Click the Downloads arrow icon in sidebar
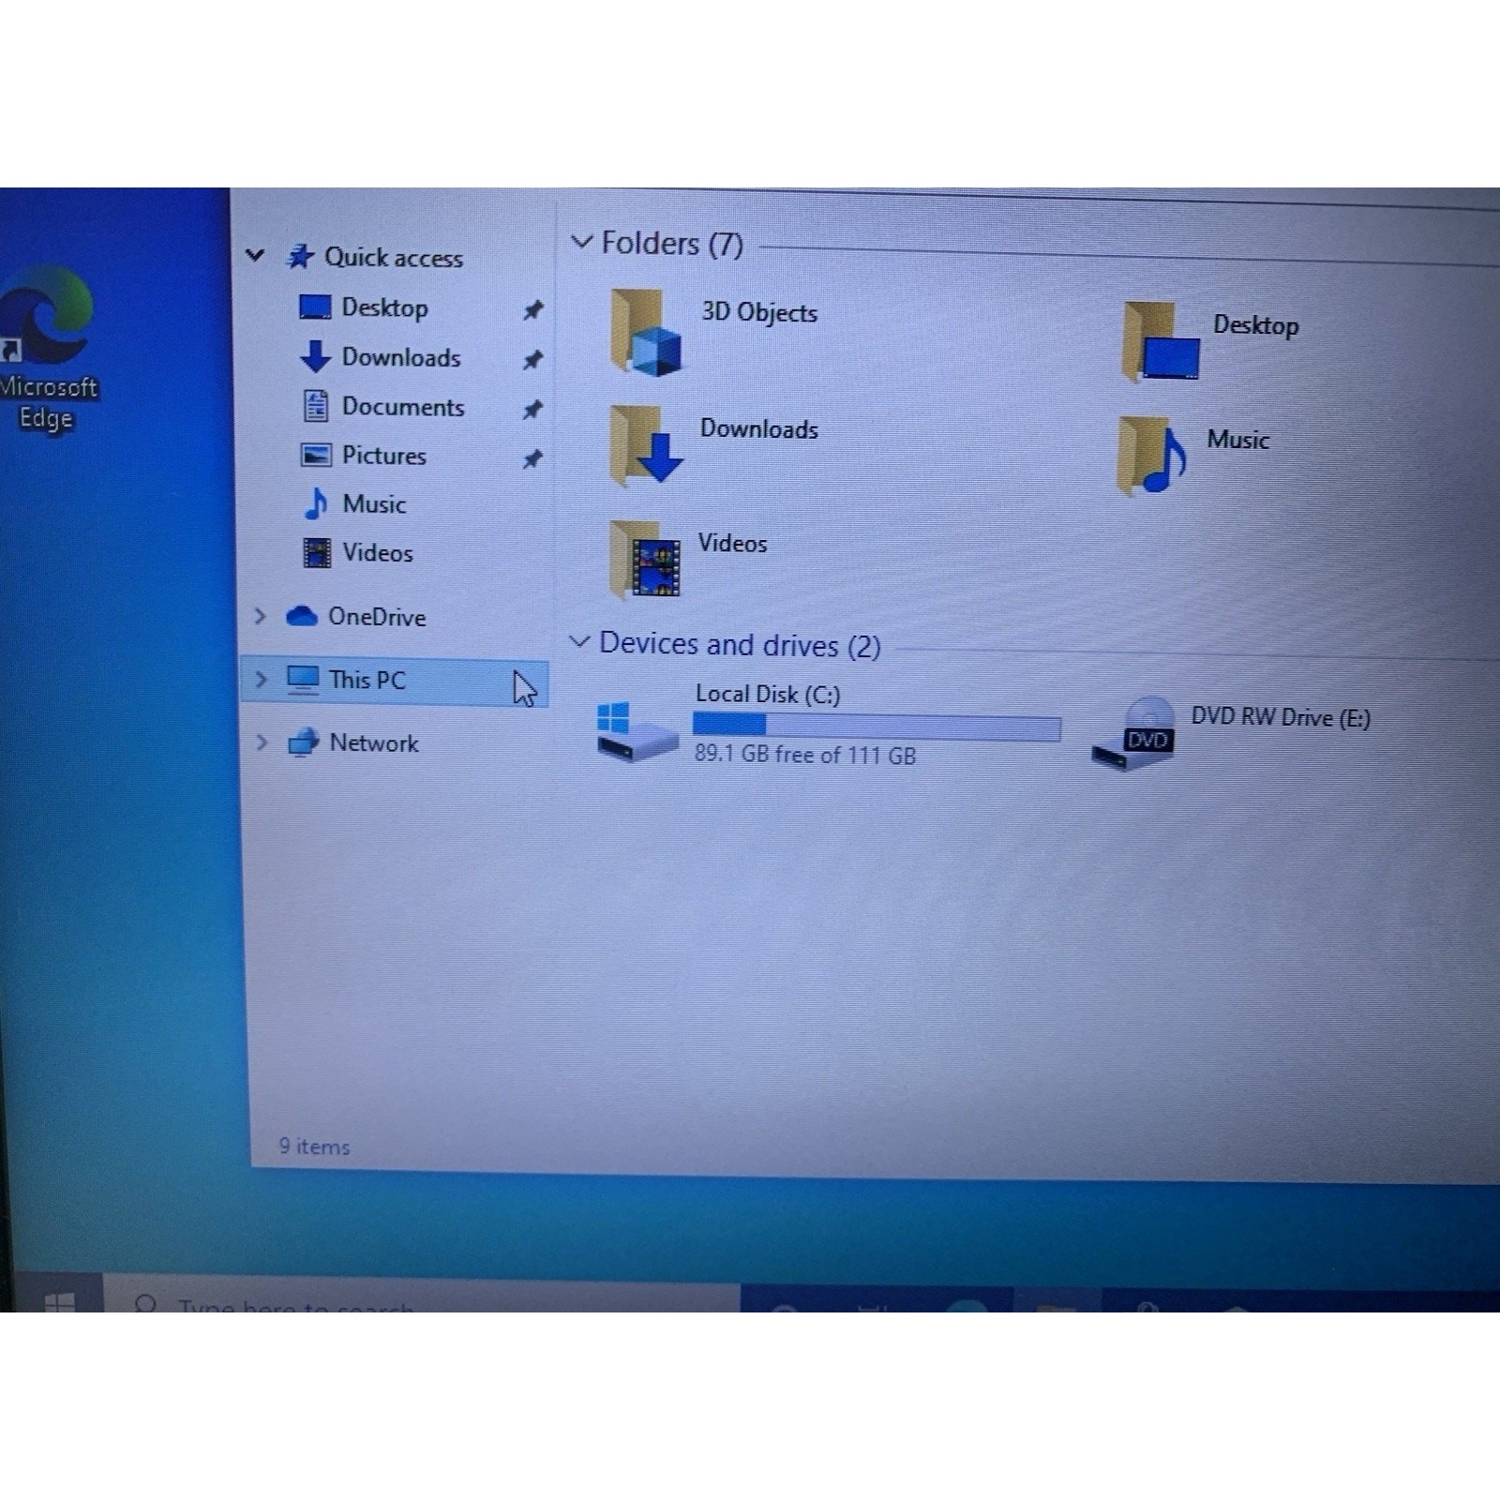This screenshot has height=1500, width=1500. coord(315,356)
